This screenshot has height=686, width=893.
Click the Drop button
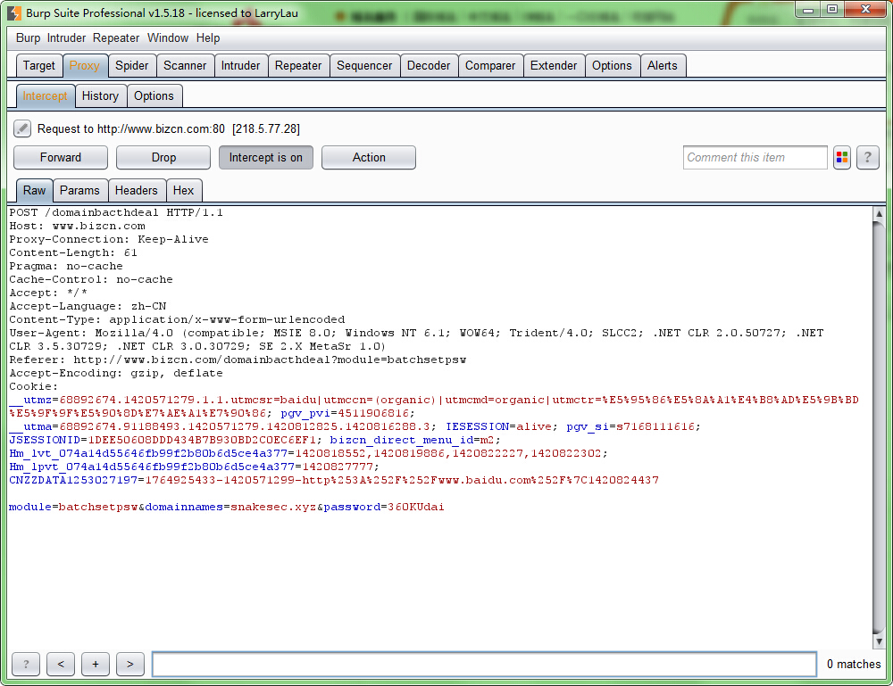point(163,158)
